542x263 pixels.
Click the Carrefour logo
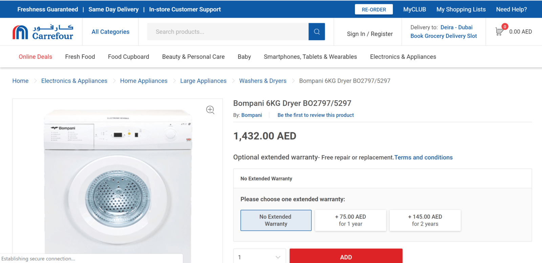43,32
